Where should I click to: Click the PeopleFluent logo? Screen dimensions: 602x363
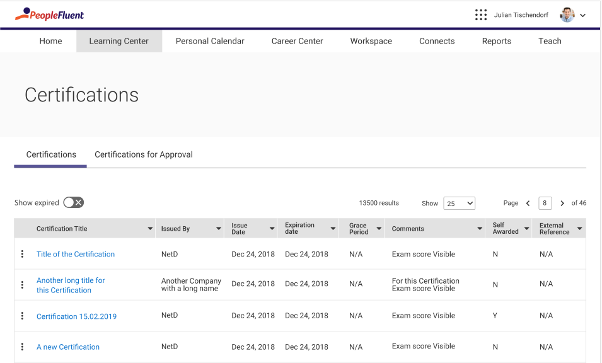point(49,14)
